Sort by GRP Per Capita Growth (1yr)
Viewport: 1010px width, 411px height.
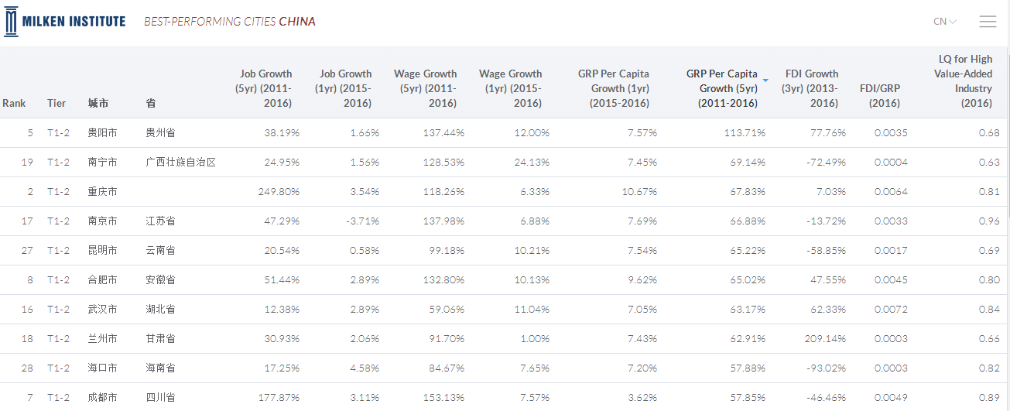613,88
